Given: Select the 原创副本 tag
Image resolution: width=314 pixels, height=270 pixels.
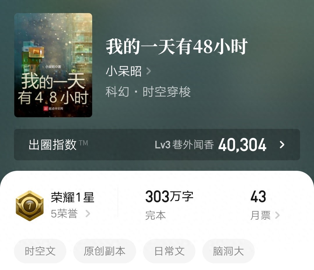Looking at the screenshot, I should click(105, 251).
